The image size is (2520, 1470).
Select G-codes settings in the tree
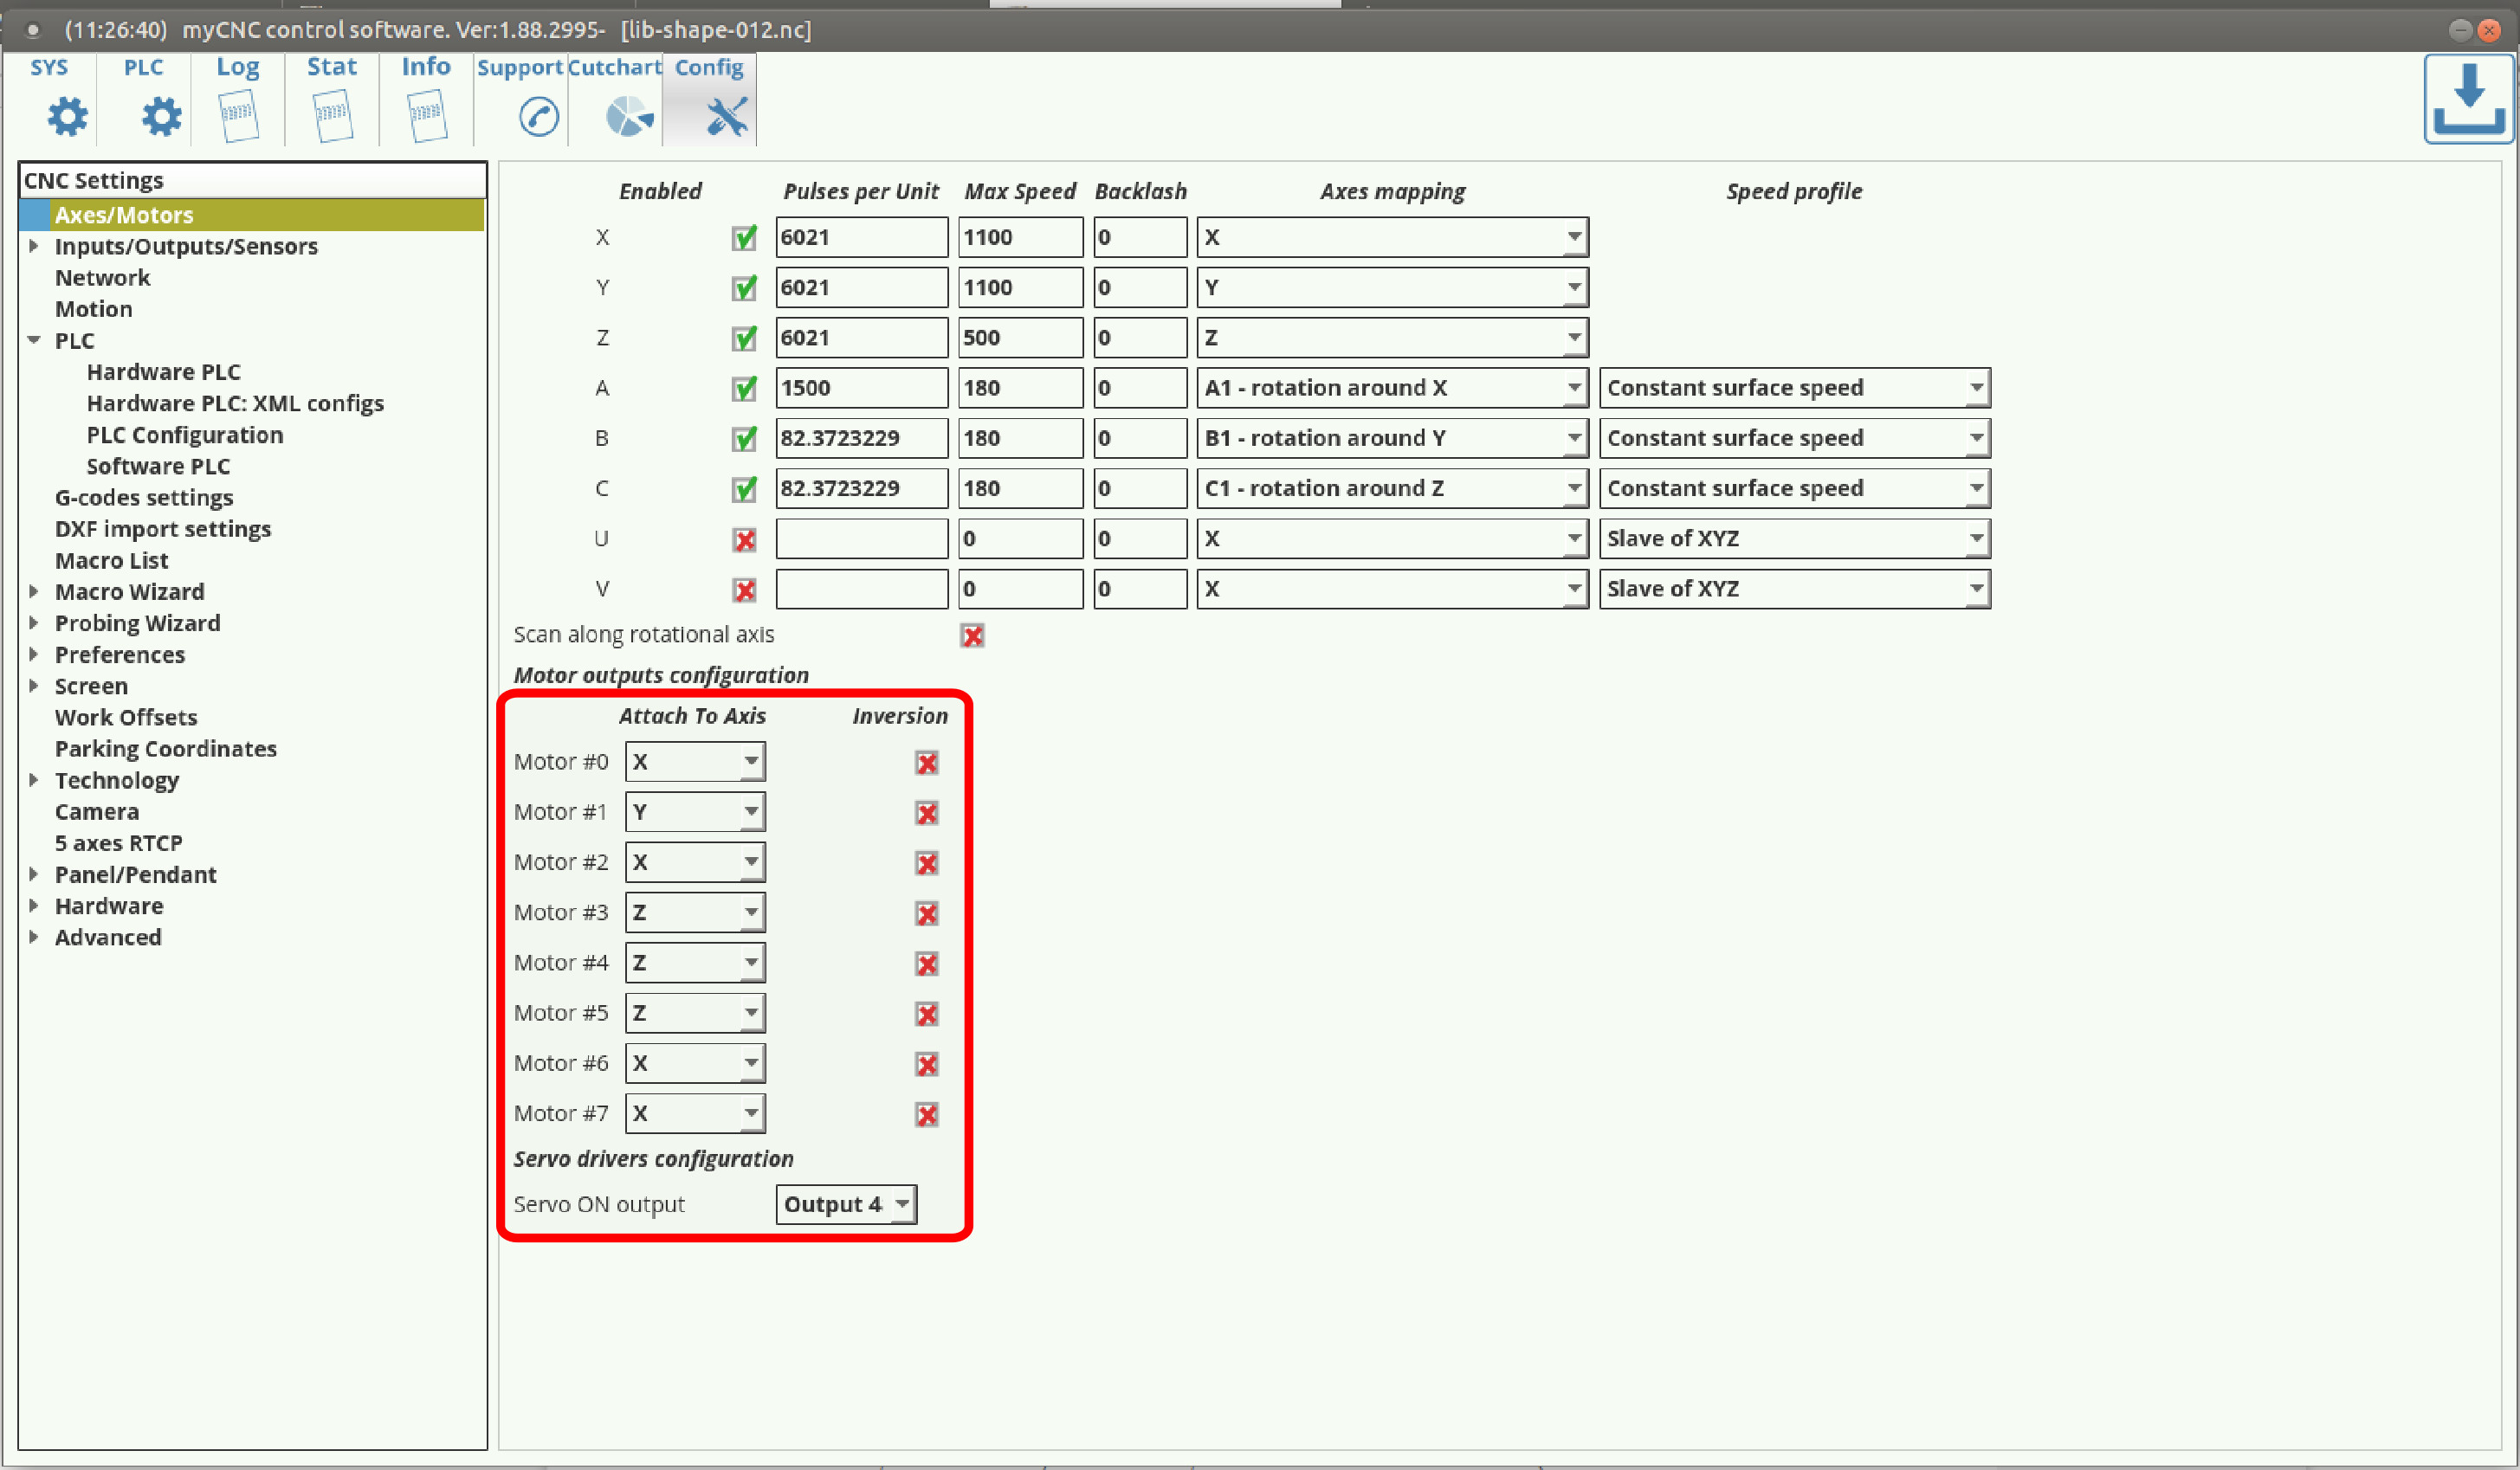pos(144,498)
